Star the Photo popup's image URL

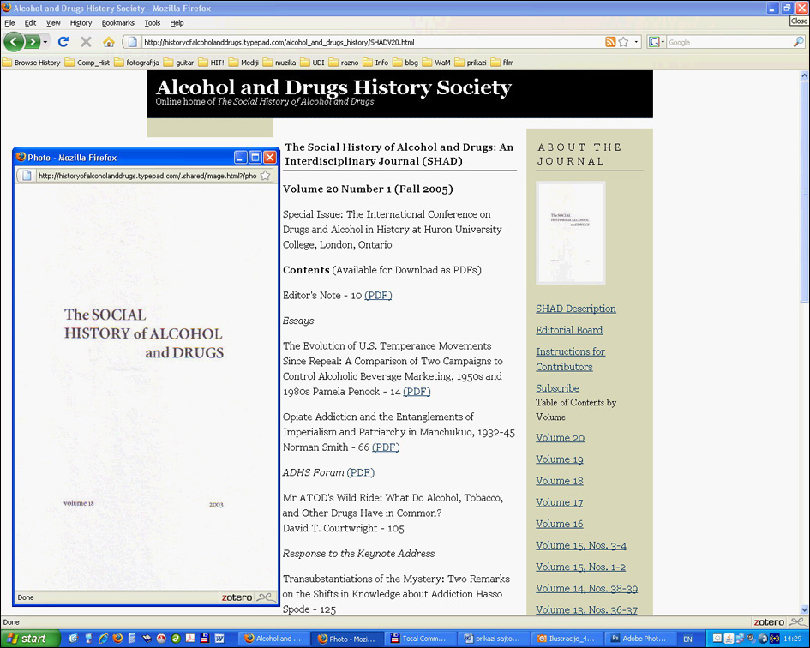click(x=266, y=176)
